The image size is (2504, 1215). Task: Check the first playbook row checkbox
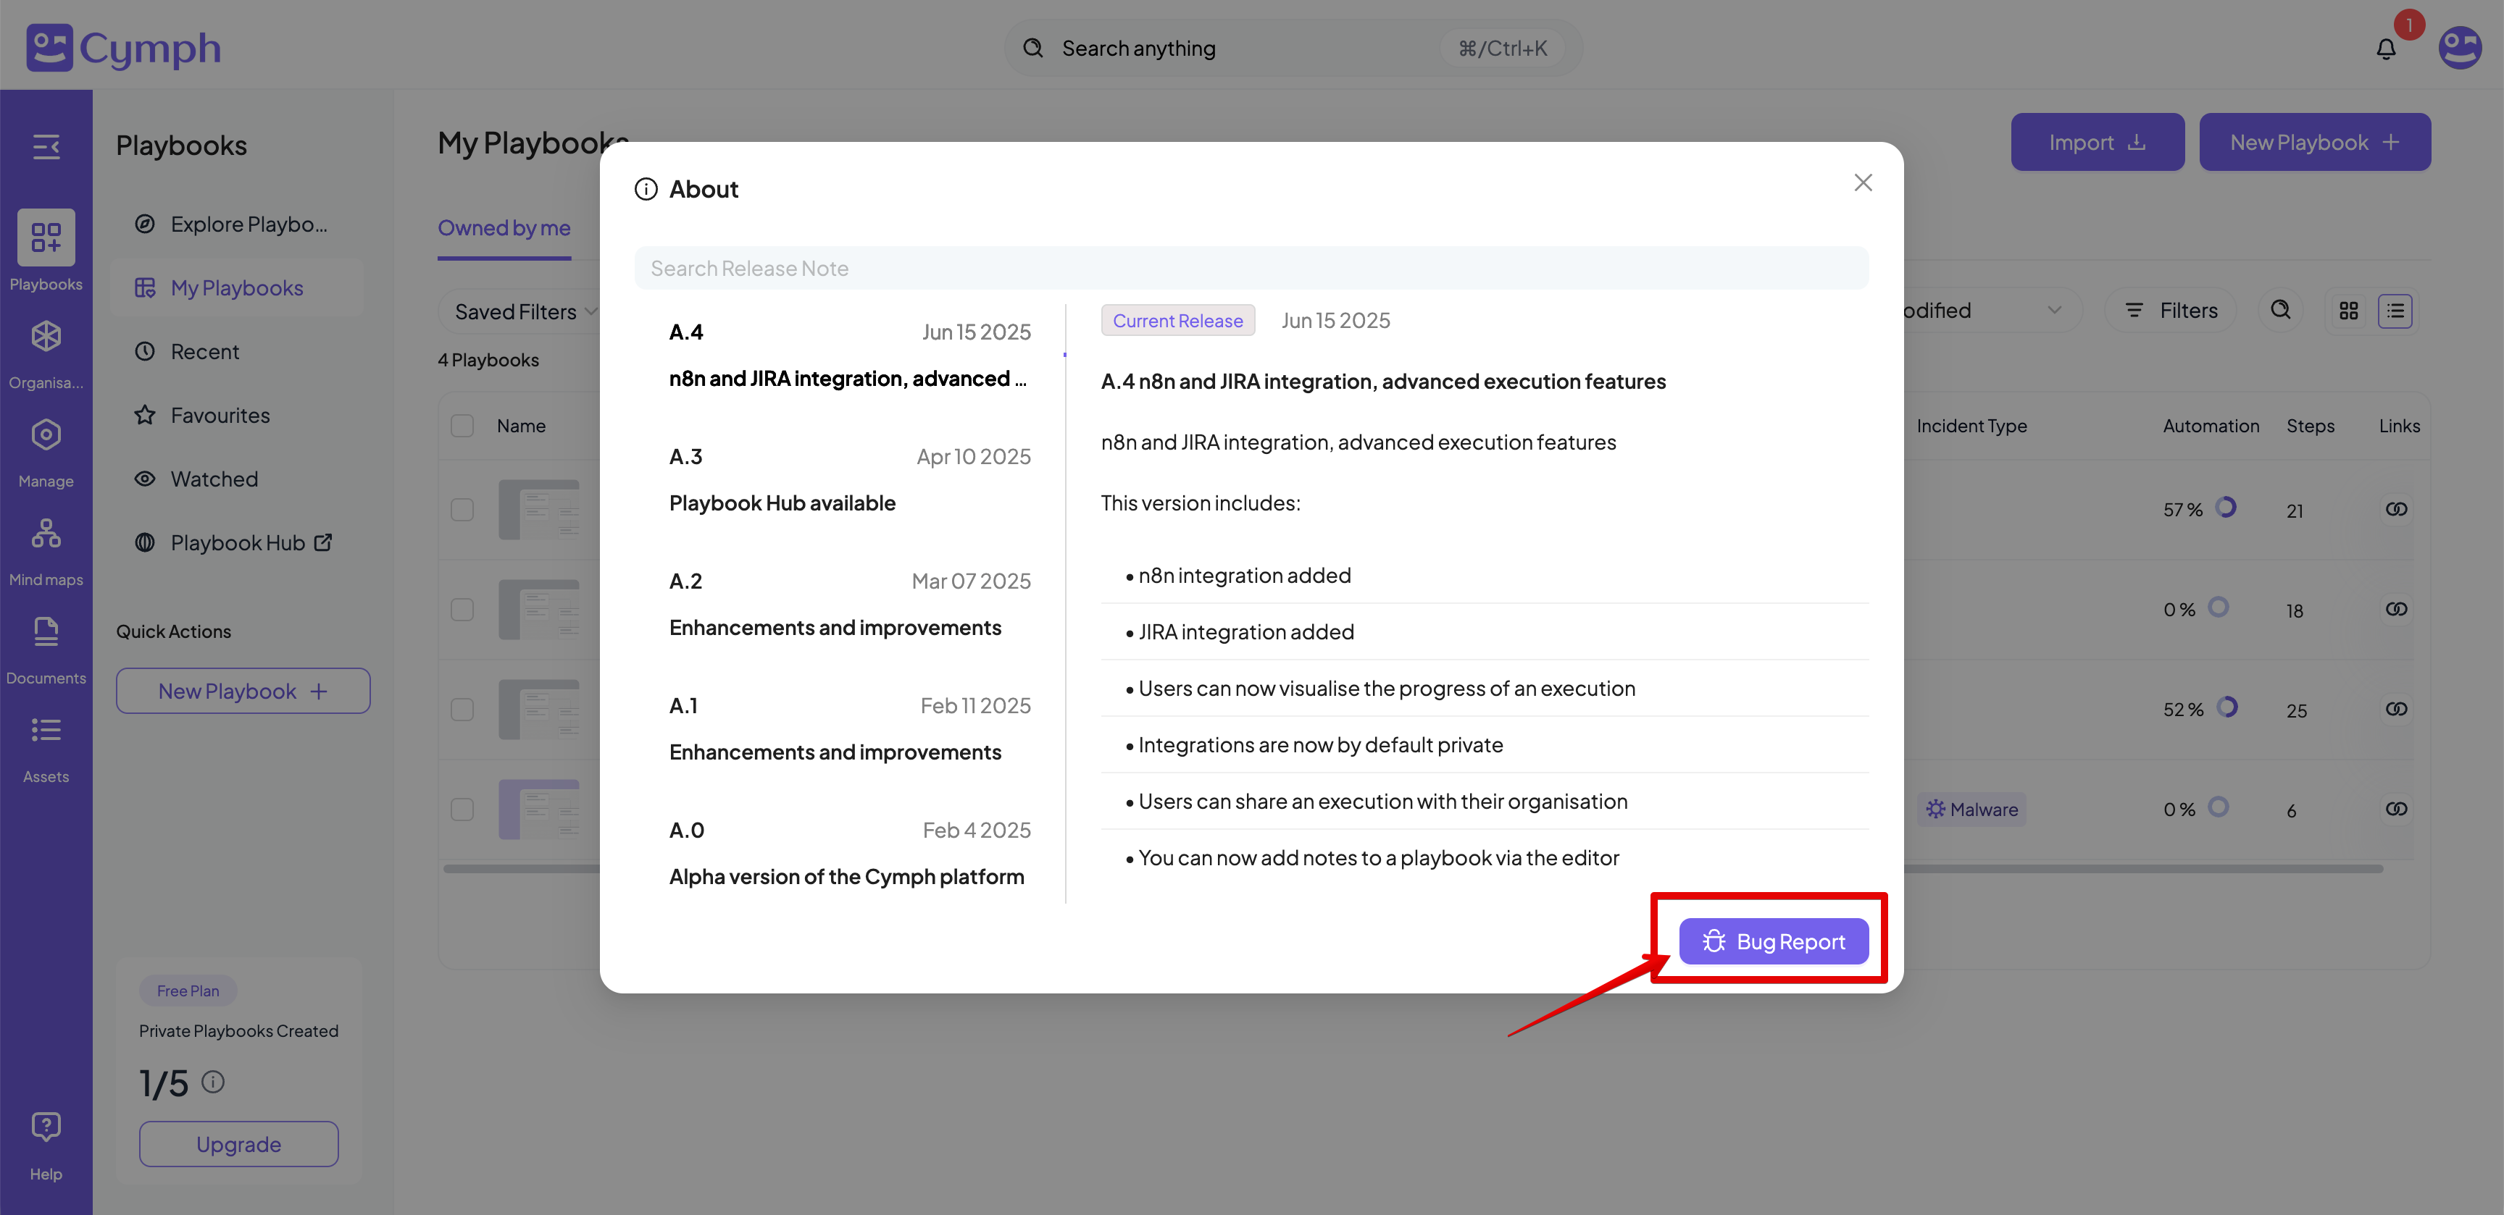pyautogui.click(x=463, y=510)
